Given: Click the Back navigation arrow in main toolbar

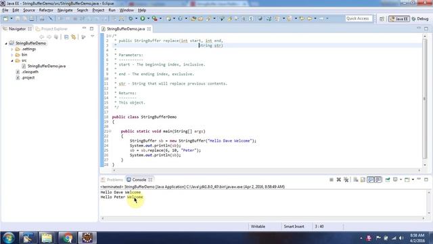Looking at the screenshot, I should tap(310, 18).
